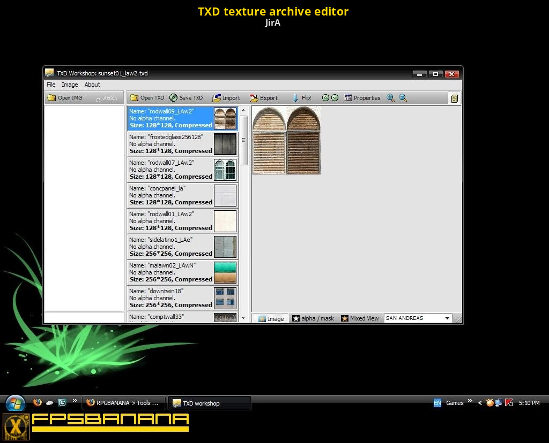Click the notes icon at toolbar right
The width and height of the screenshot is (549, 443).
click(454, 98)
